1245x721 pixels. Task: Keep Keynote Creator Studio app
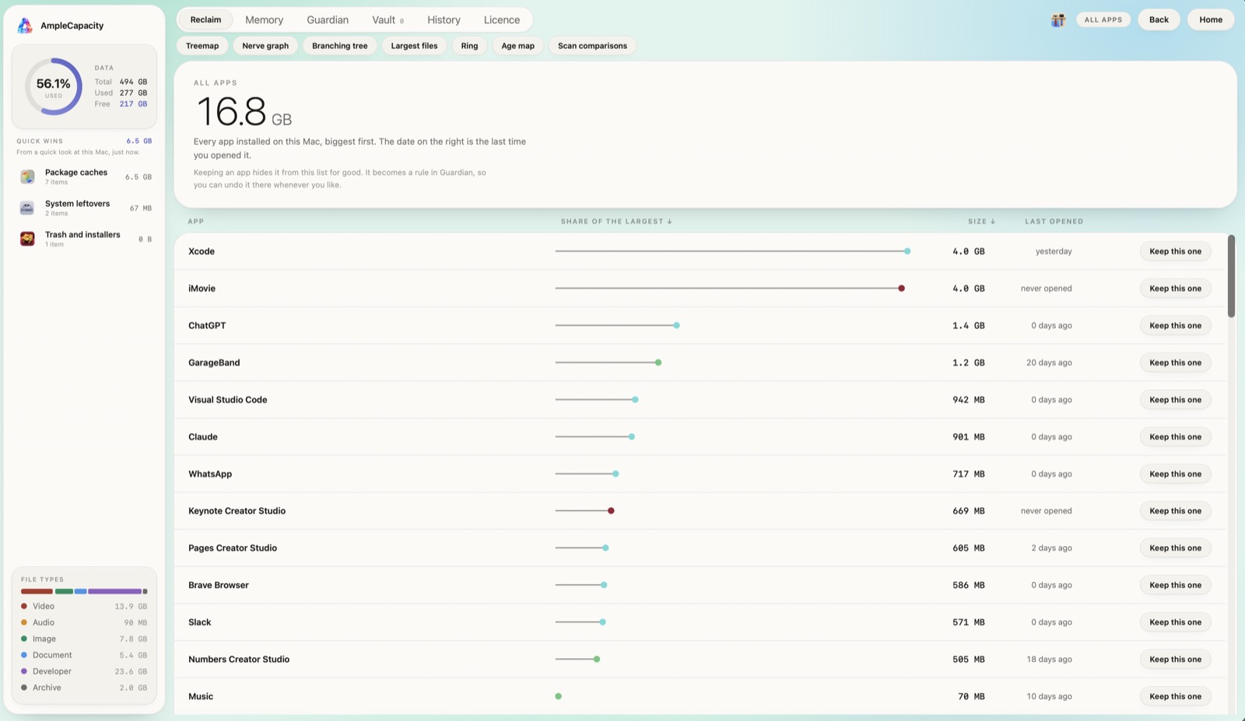click(x=1175, y=511)
